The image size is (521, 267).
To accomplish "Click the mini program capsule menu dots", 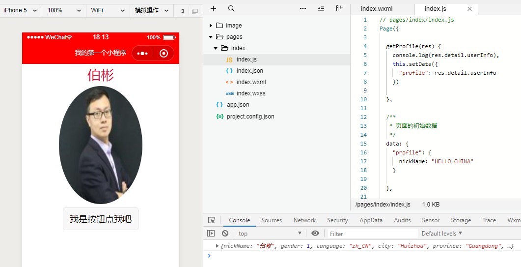I will [143, 54].
